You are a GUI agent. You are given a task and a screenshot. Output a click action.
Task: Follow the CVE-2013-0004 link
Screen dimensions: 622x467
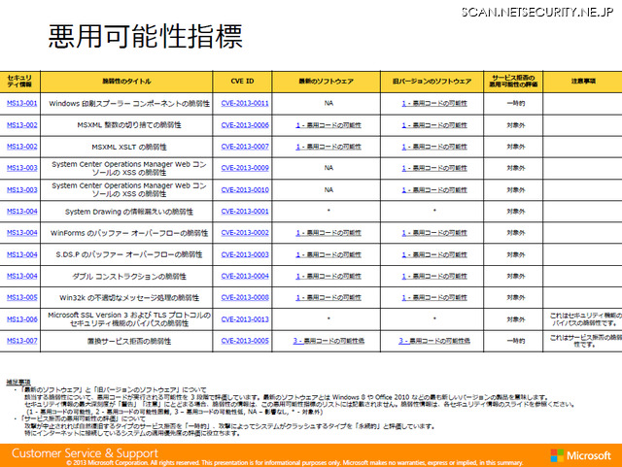[245, 276]
